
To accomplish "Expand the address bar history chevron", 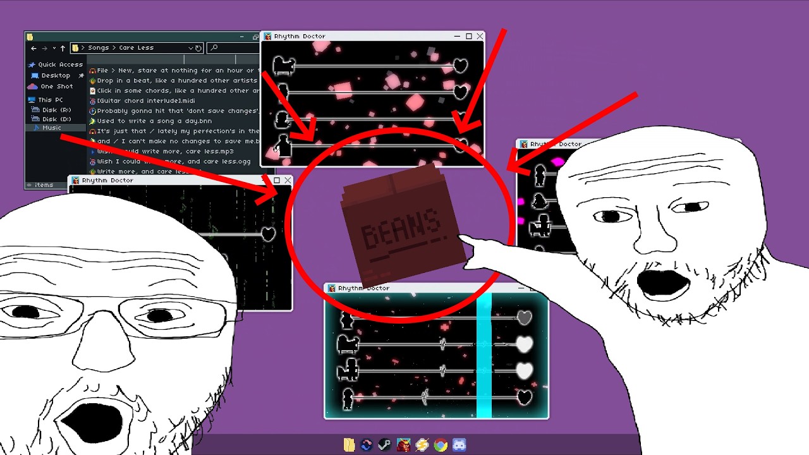I will coord(191,48).
